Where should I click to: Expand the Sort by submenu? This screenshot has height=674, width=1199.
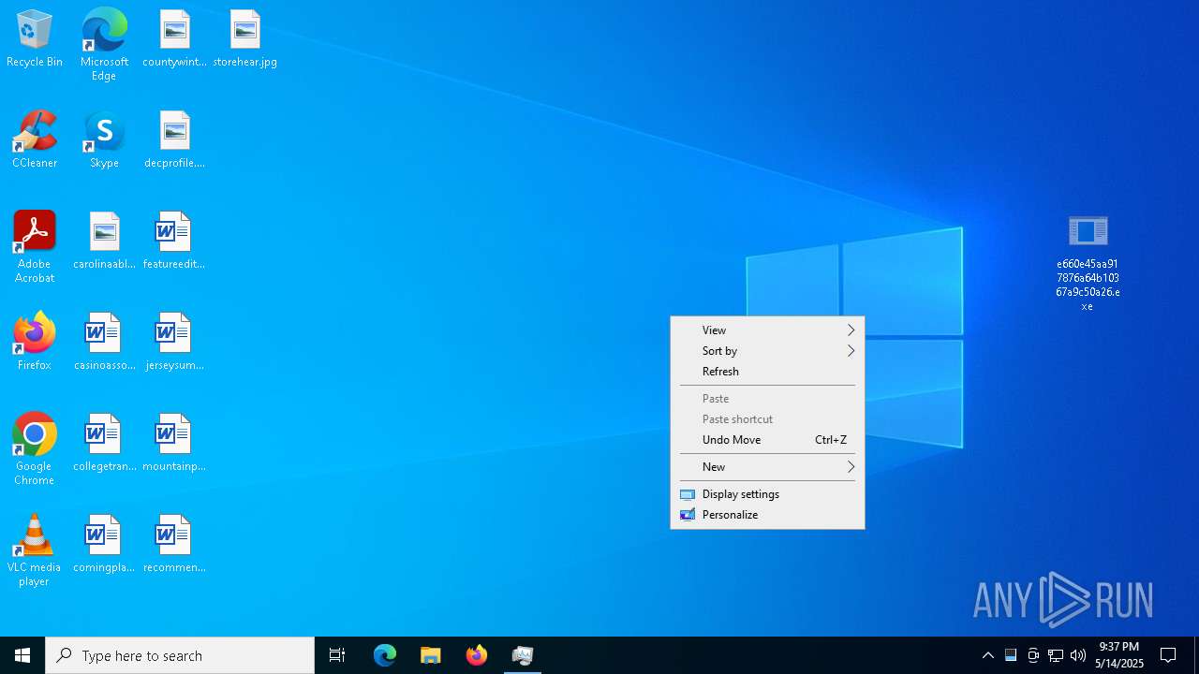click(x=767, y=351)
